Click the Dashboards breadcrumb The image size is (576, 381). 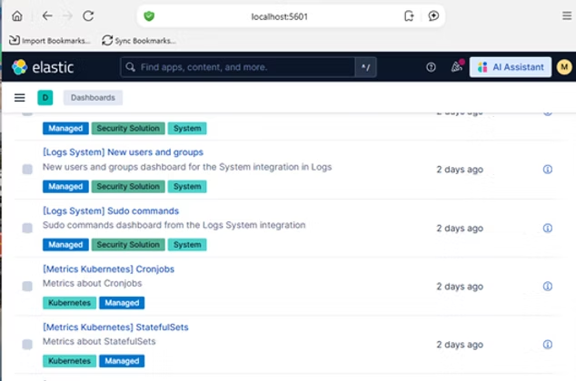[93, 98]
